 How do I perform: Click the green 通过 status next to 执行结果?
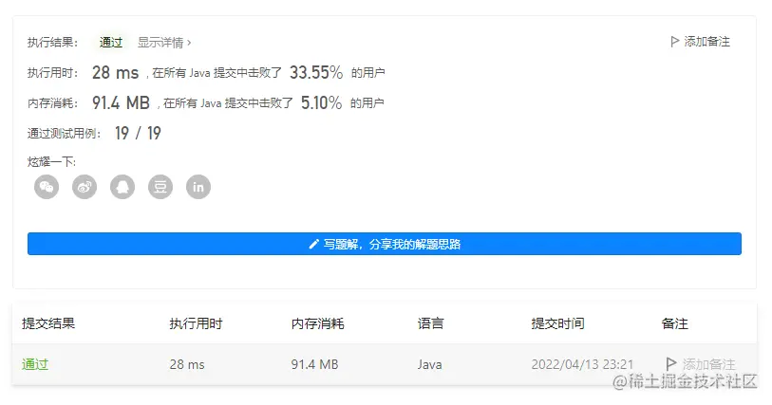[x=111, y=43]
